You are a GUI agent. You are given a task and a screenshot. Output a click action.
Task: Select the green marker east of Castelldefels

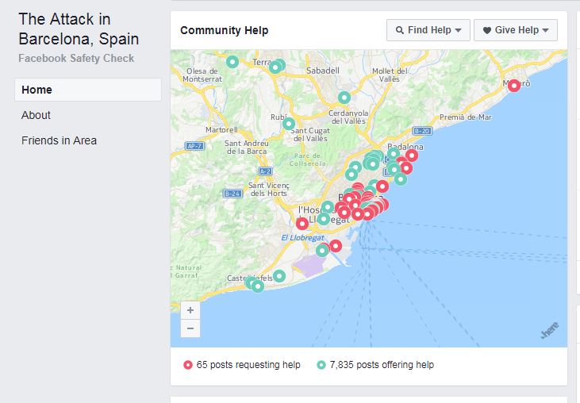(279, 276)
